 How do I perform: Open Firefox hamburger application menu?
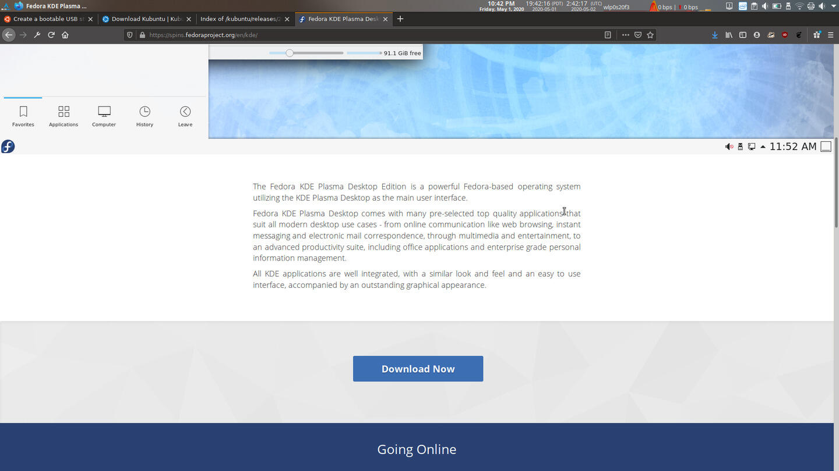click(831, 35)
